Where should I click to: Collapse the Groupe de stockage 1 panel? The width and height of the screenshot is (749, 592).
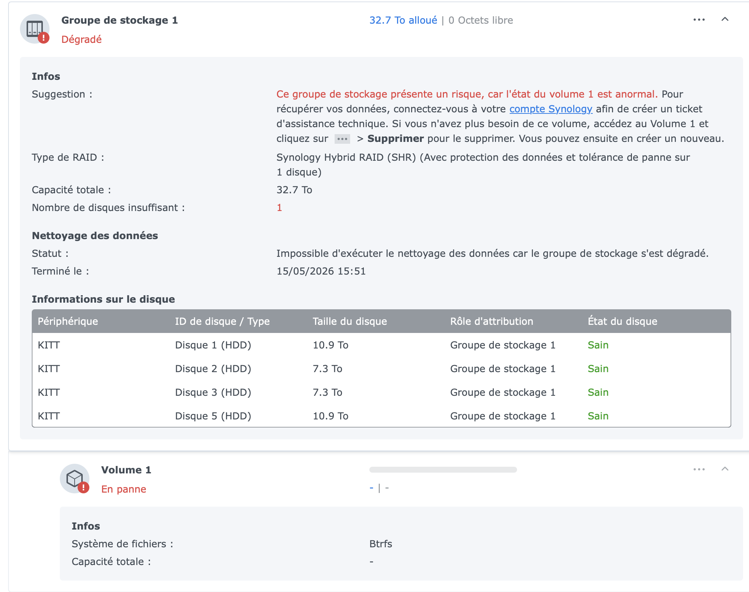725,19
